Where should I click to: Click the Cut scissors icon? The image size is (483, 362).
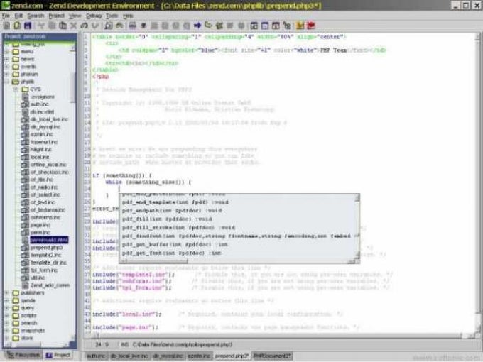click(40, 26)
